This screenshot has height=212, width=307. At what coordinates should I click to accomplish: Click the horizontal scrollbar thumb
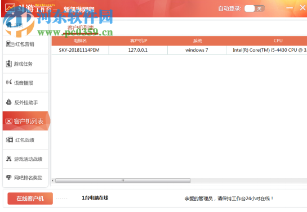tap(123, 181)
